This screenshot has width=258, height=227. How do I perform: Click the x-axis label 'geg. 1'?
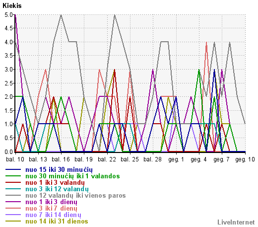click(176, 159)
